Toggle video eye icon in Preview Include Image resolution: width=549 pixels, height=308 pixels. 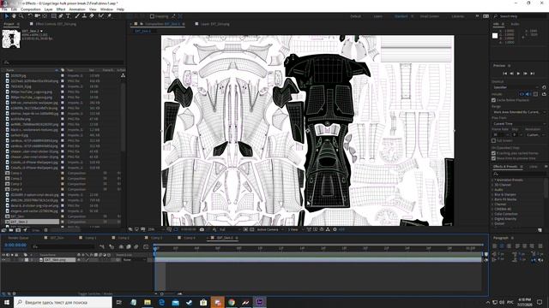[x=522, y=94]
